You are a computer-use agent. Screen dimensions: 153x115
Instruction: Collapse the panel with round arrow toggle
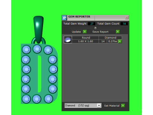[x=95, y=28]
